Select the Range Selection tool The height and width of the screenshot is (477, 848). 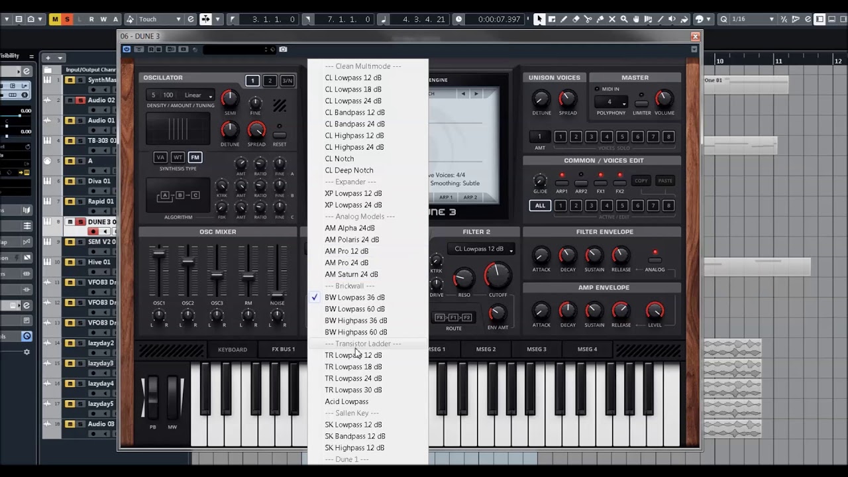click(551, 19)
